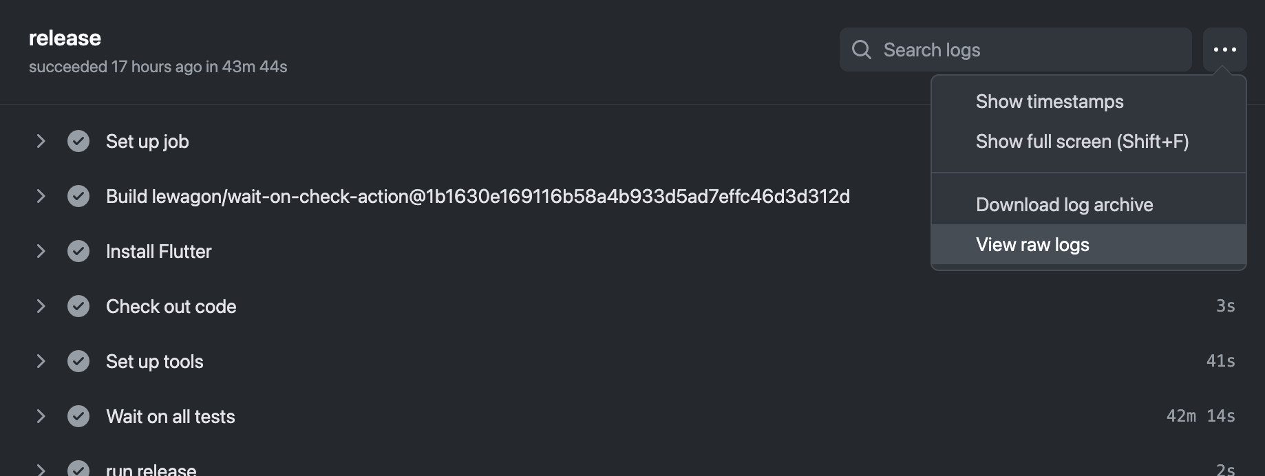
Task: Choose Show full screen (Shift+F)
Action: point(1082,142)
